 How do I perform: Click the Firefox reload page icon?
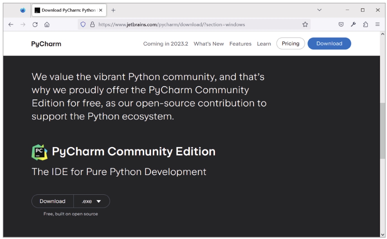coord(35,25)
